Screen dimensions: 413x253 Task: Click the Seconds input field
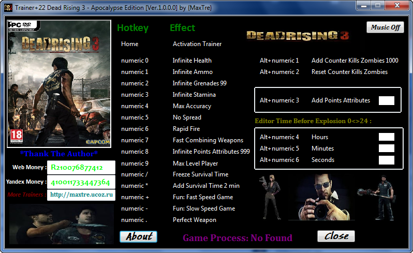pos(387,160)
